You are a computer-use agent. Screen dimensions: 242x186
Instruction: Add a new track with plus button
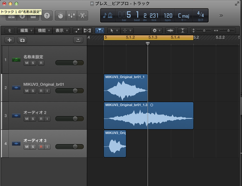[x=10, y=40]
